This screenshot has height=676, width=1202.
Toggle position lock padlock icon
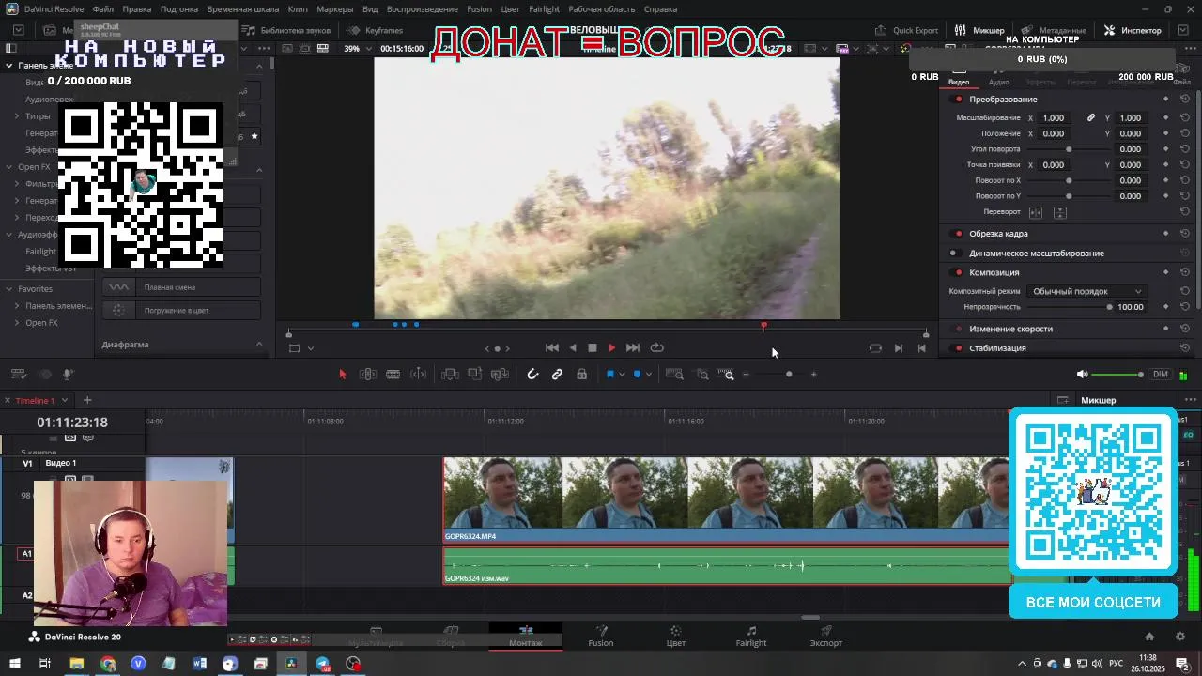(x=581, y=375)
